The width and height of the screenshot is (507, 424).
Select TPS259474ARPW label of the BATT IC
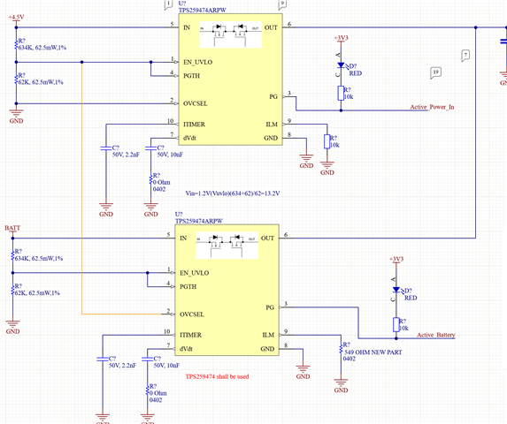click(x=199, y=221)
